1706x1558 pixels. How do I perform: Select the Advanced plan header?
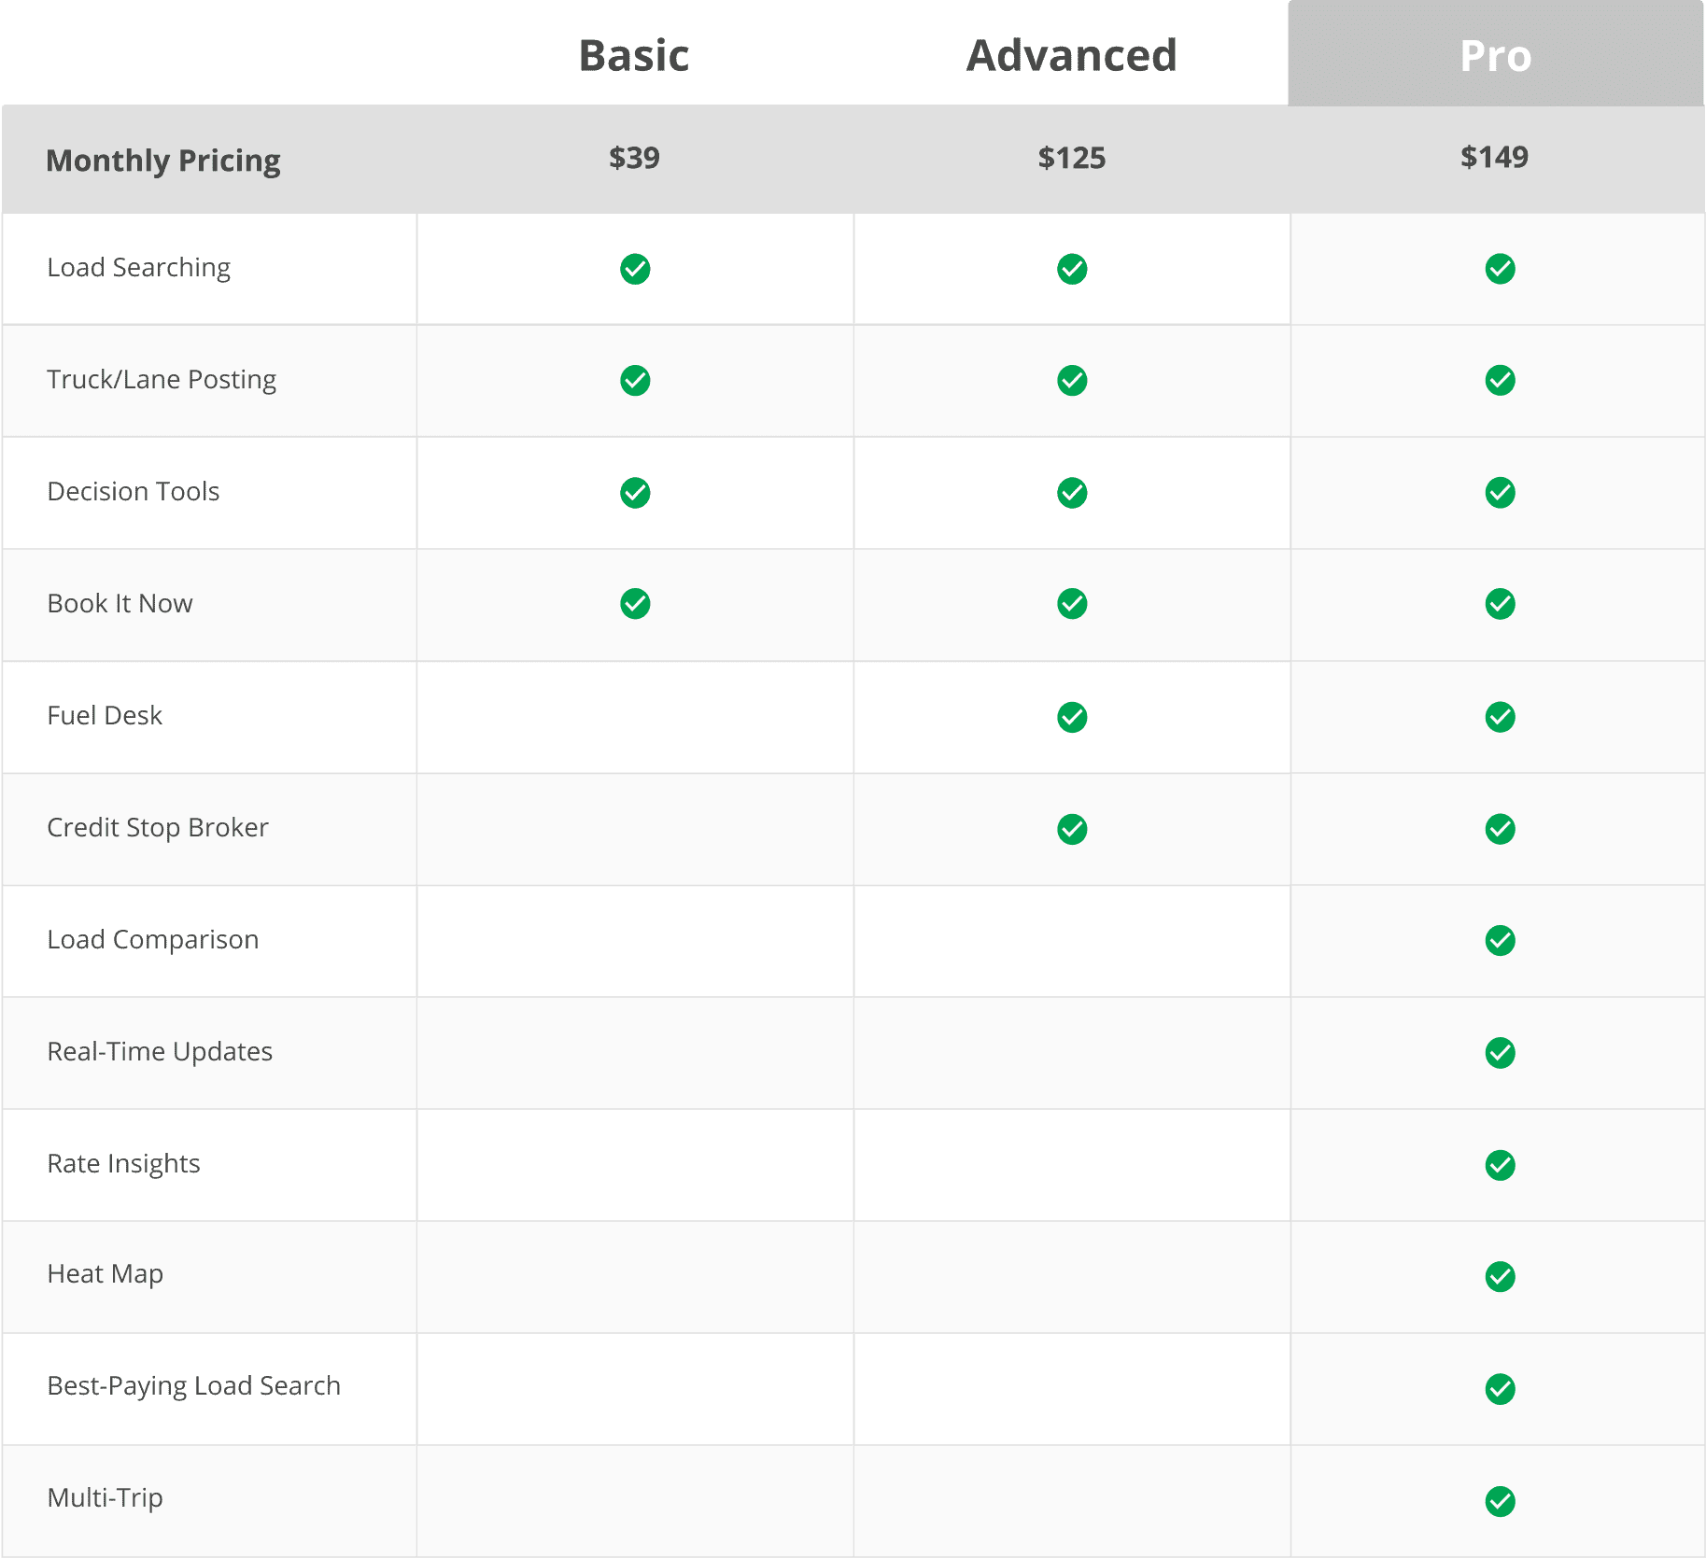point(1072,56)
